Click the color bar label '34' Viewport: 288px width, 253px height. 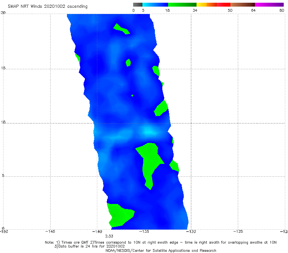195,11
